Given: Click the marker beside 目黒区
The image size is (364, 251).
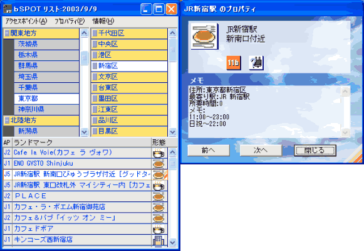Looking at the screenshot, I should click(x=95, y=131).
